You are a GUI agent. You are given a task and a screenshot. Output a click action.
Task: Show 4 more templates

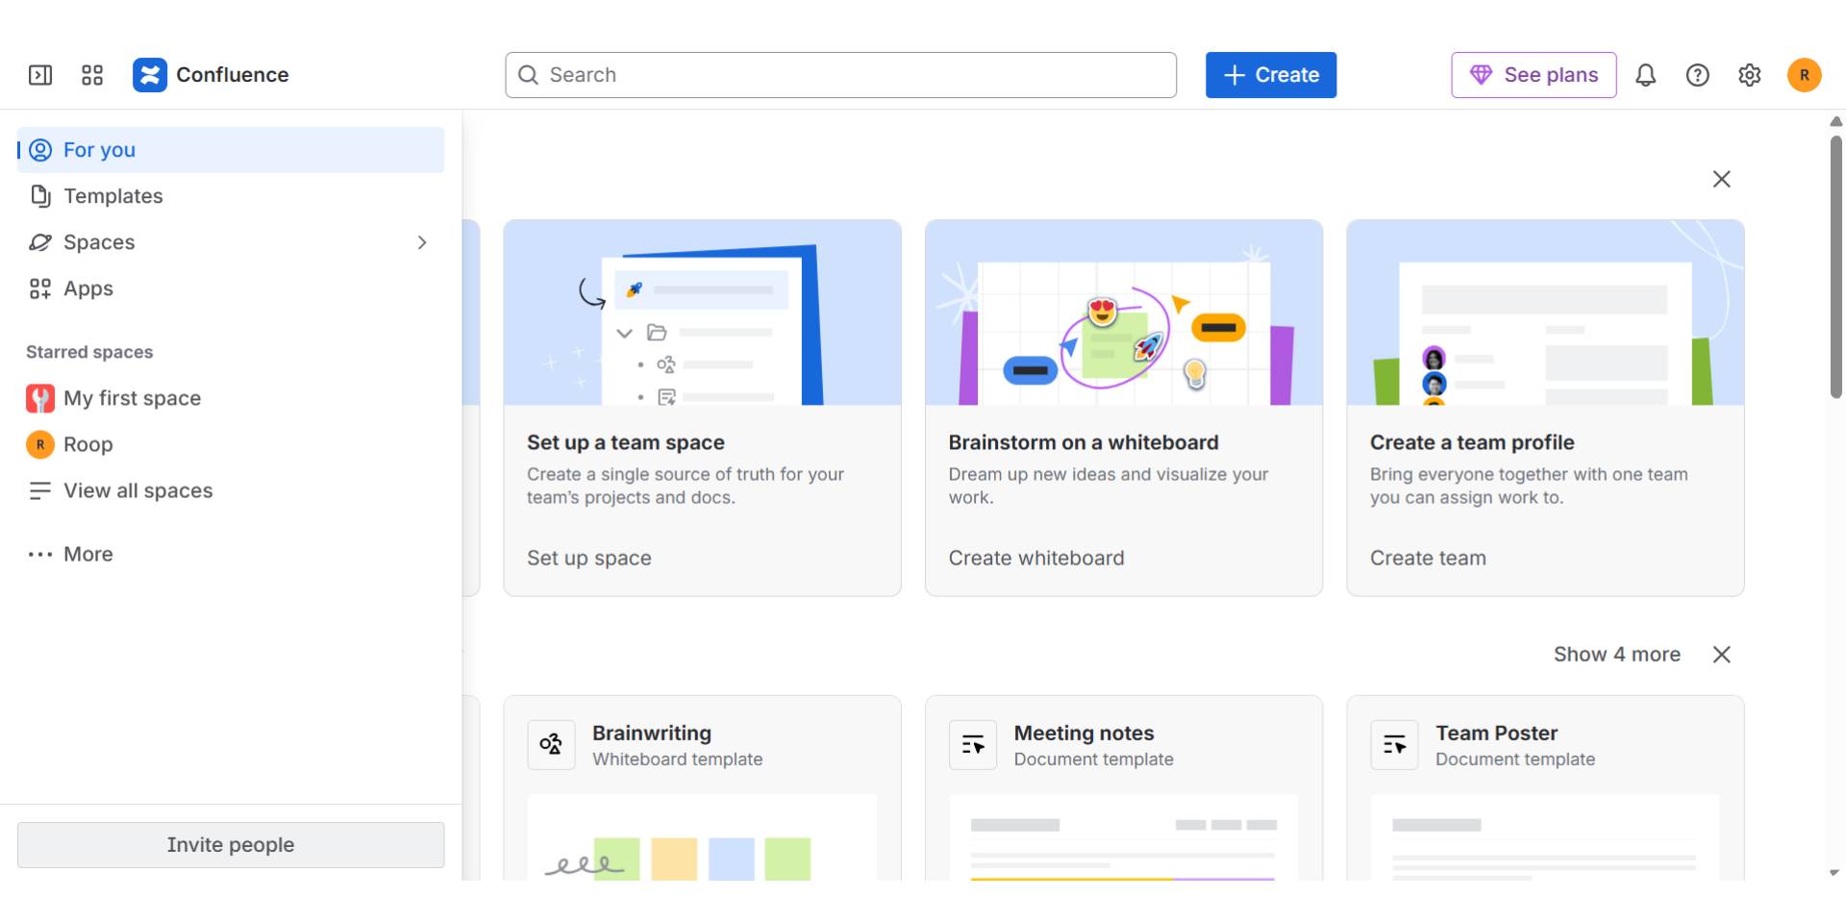click(1616, 655)
